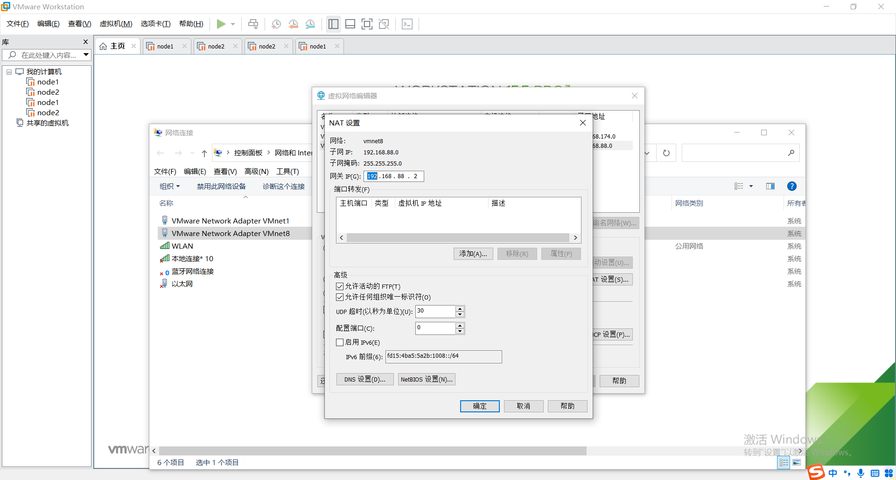The width and height of the screenshot is (896, 480).
Task: Click the Unity mode toolbar icon
Action: point(384,24)
